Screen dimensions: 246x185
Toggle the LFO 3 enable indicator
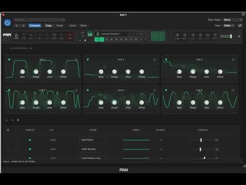[x=166, y=60]
